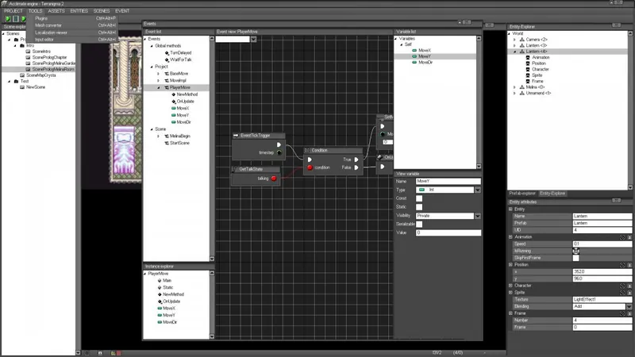Select MoveImpl in the event list
Image resolution: width=635 pixels, height=357 pixels.
click(178, 81)
